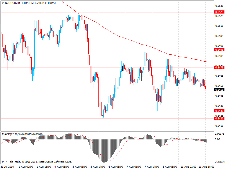225x169 pixels.
Task: Select the NZDUSD,H1 symbol title text
Action: coord(13,3)
